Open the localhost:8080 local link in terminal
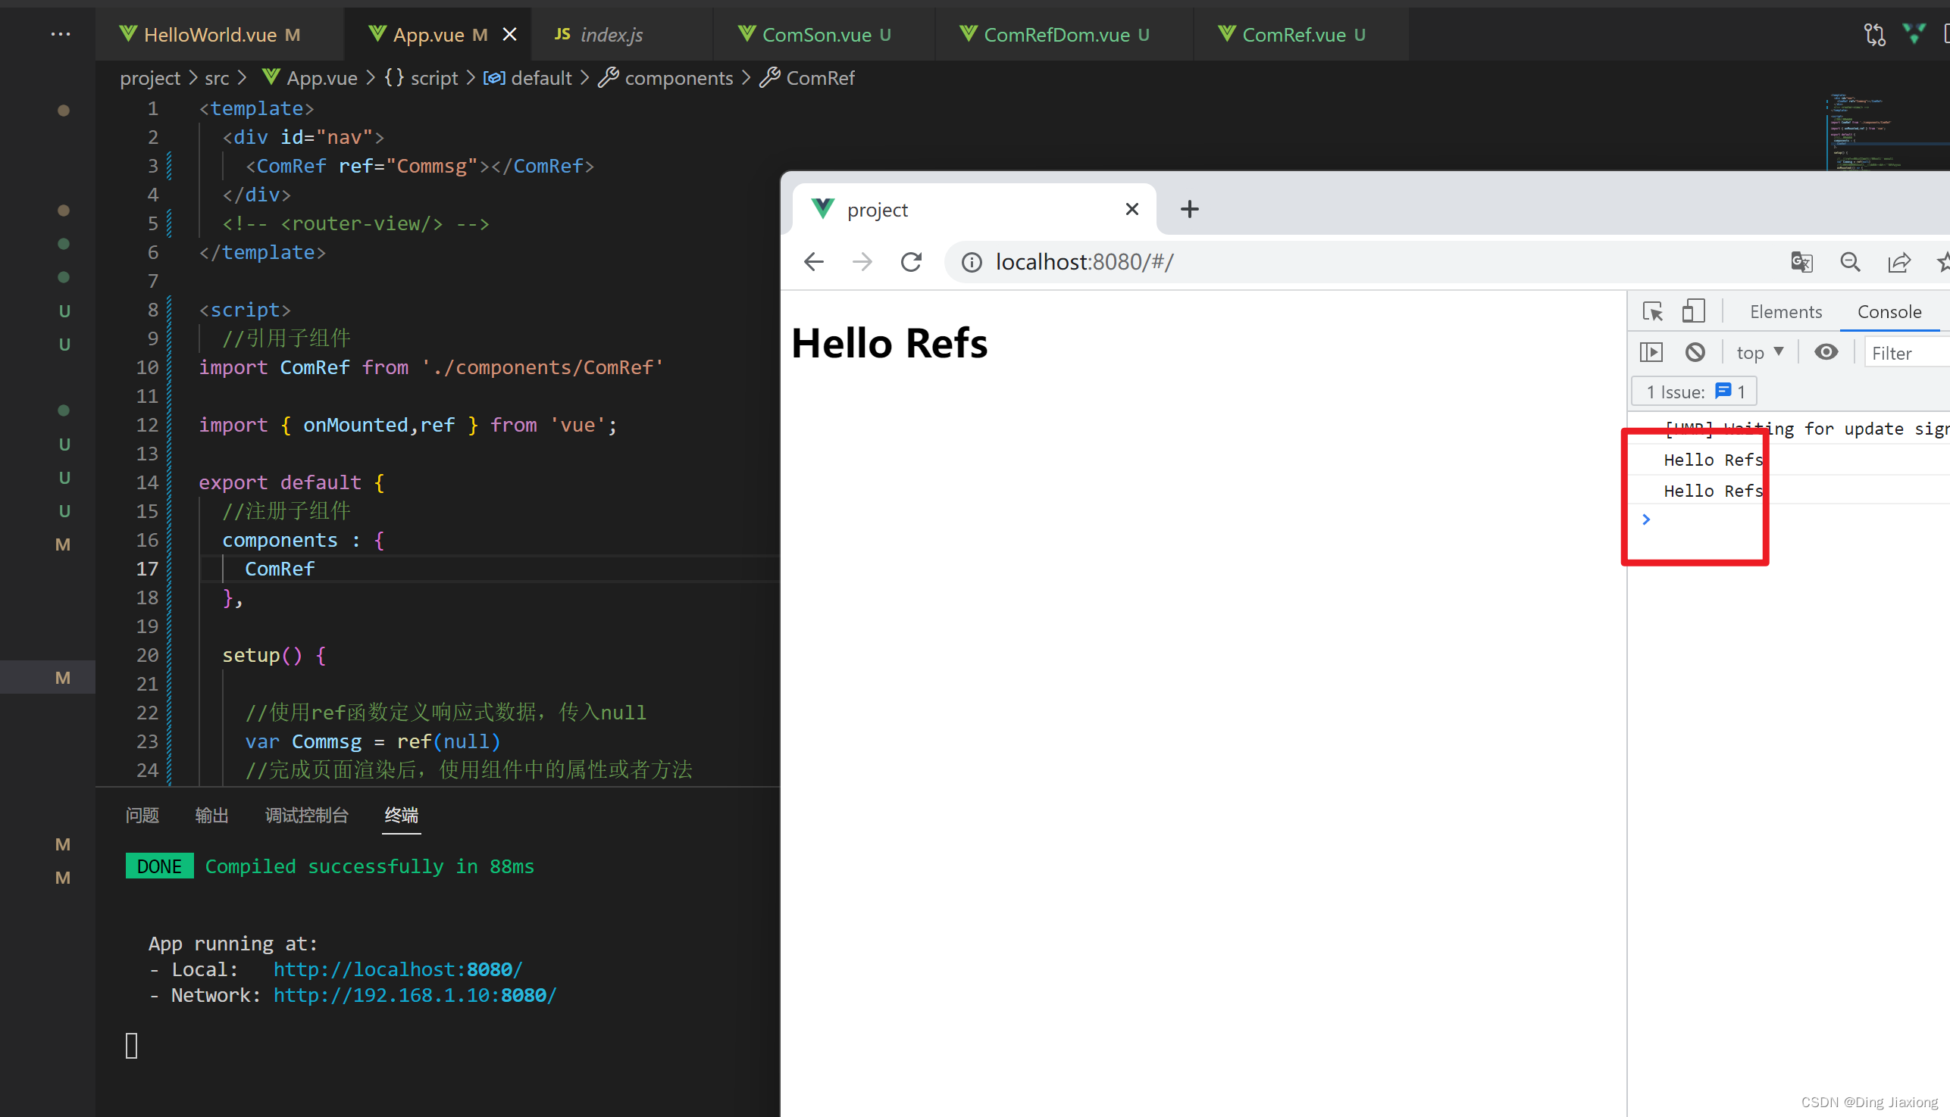This screenshot has height=1117, width=1950. pyautogui.click(x=398, y=969)
